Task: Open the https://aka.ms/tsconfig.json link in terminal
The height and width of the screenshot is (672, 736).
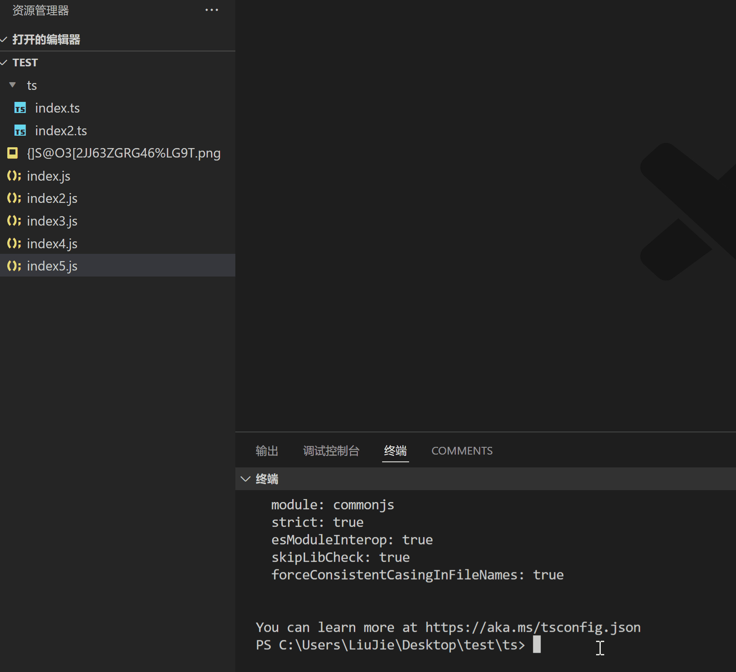Action: 533,627
